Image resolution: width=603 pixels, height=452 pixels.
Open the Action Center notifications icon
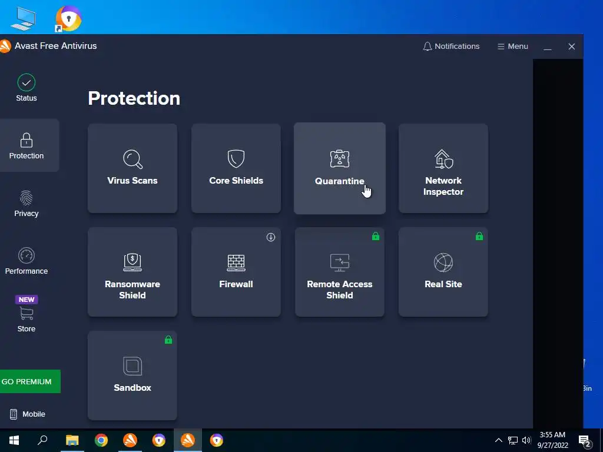(585, 440)
